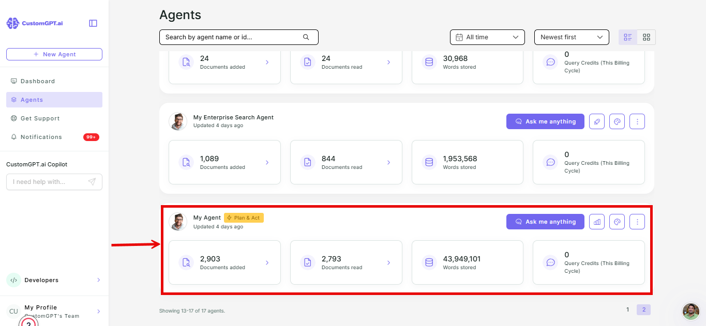Open the palette customize icon for My Agent
Viewport: 706px width, 326px height.
(x=617, y=222)
